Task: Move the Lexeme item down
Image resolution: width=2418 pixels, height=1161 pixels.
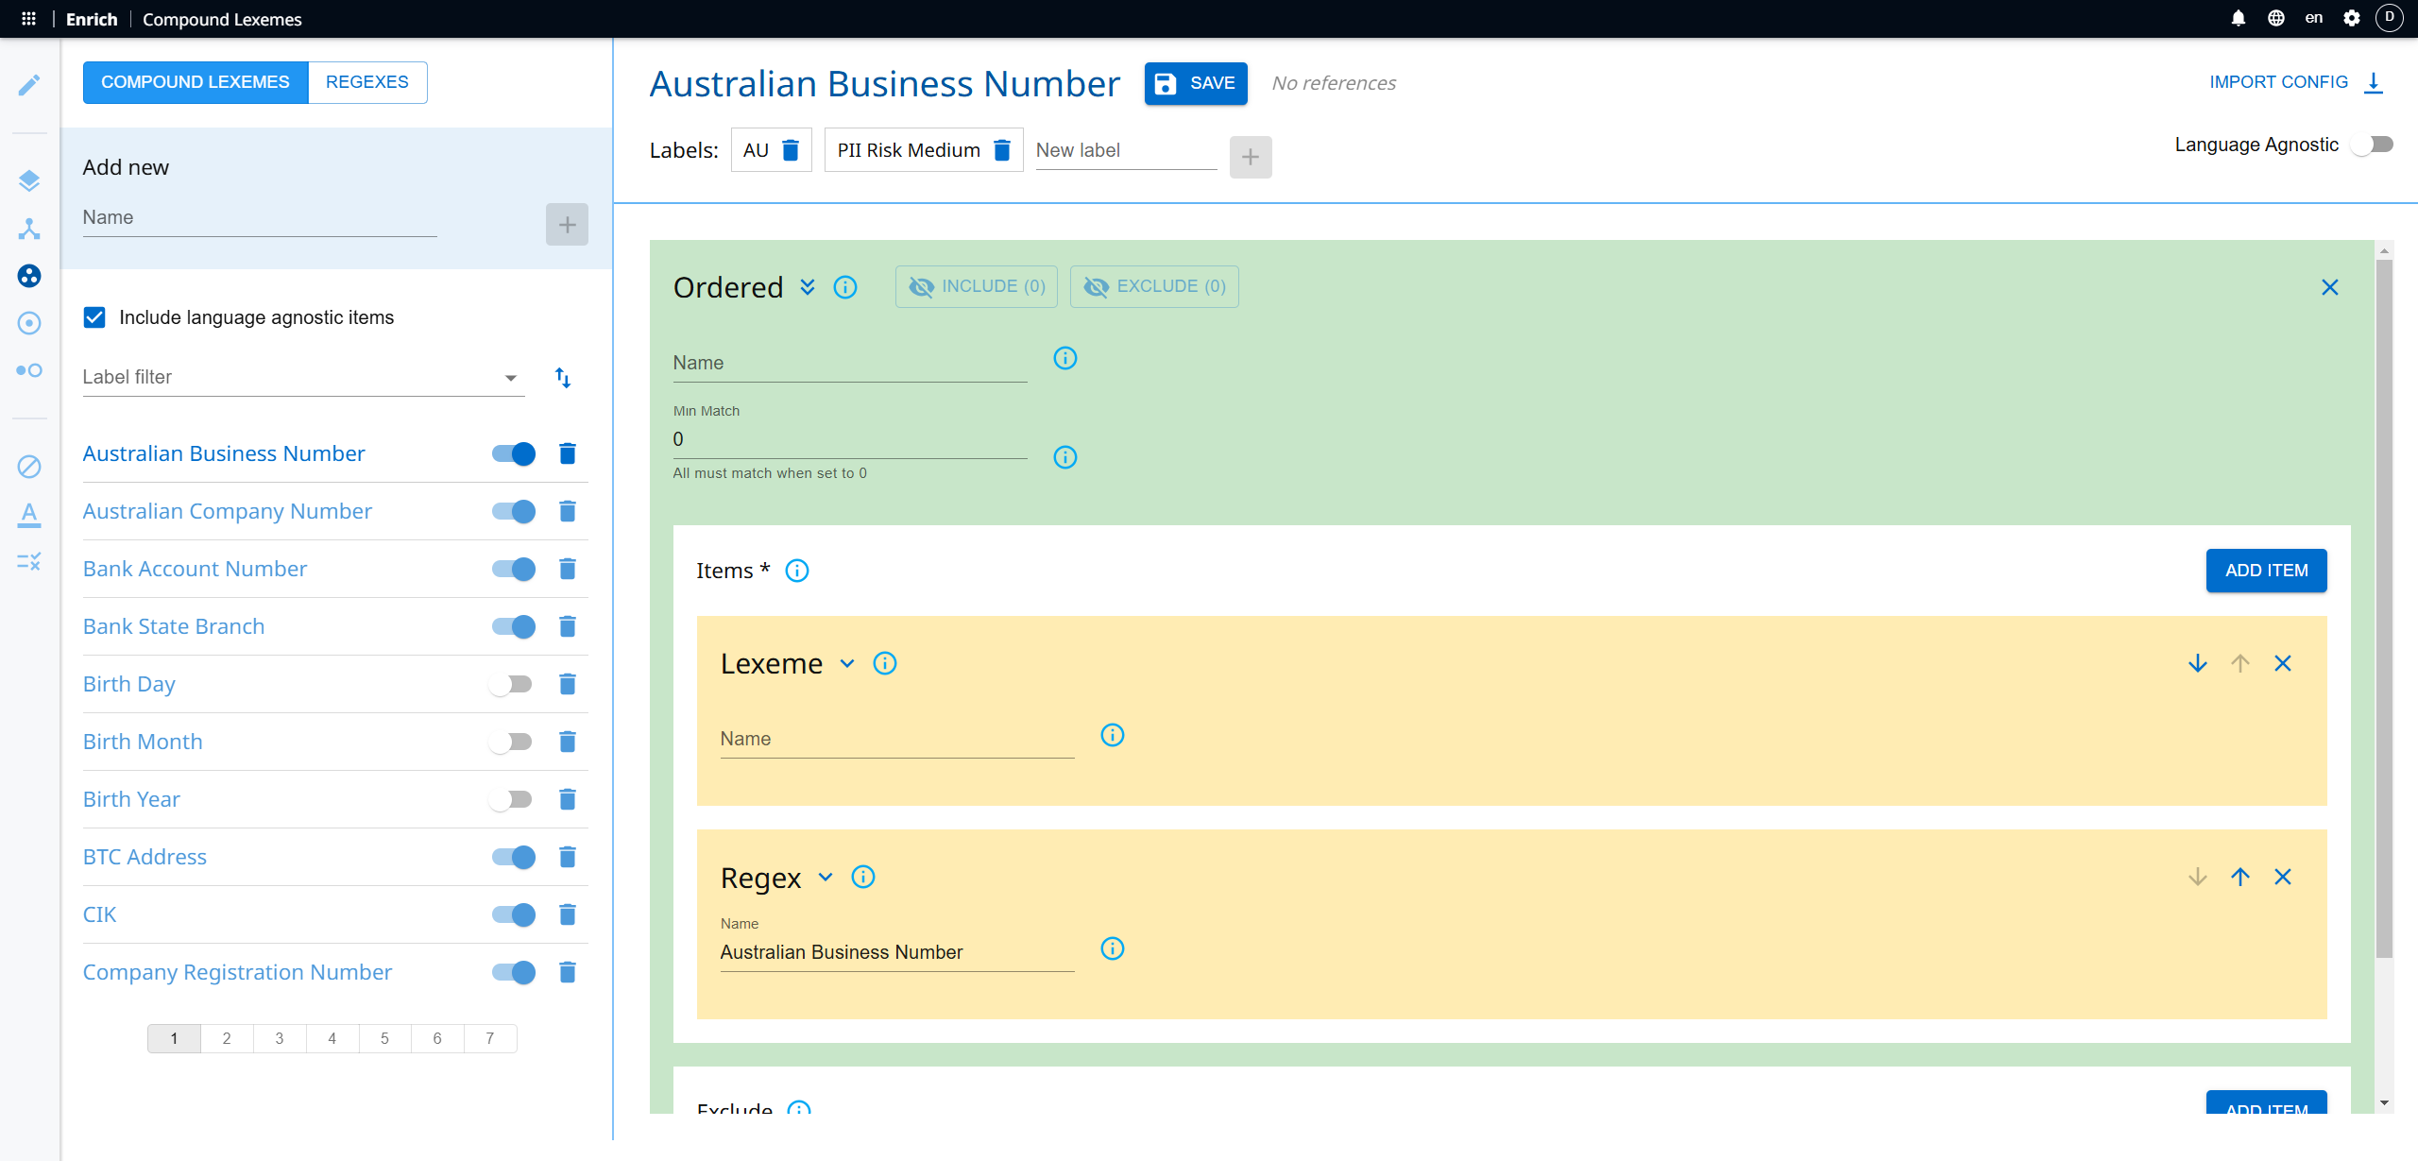Action: [x=2198, y=663]
